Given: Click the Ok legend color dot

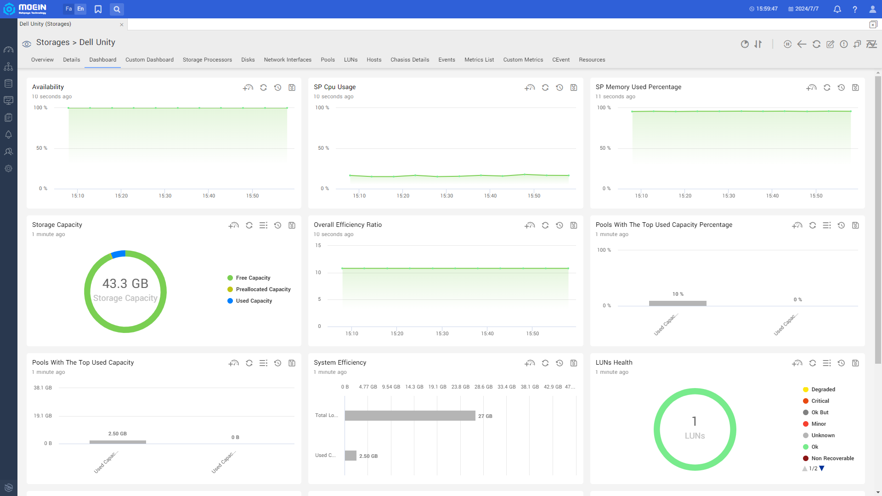Looking at the screenshot, I should pos(805,447).
